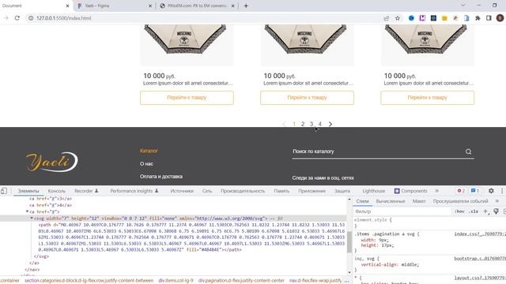Screen dimensions: 506x284
Task: Select div.items.col-lg-9 breadcrumb
Action: (176, 281)
